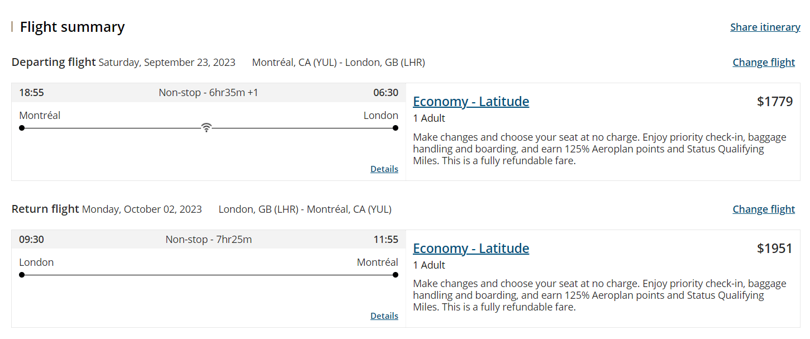Open Economy - Latitude fare for return flight
Screen dimensions: 810x339
tap(471, 249)
